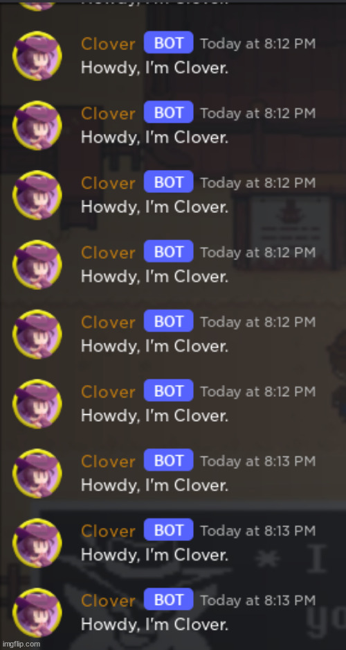Click the 'Howdy, I'm Clover.' text in topmost full message
Viewport: 346px width, 650px height.
(x=154, y=67)
